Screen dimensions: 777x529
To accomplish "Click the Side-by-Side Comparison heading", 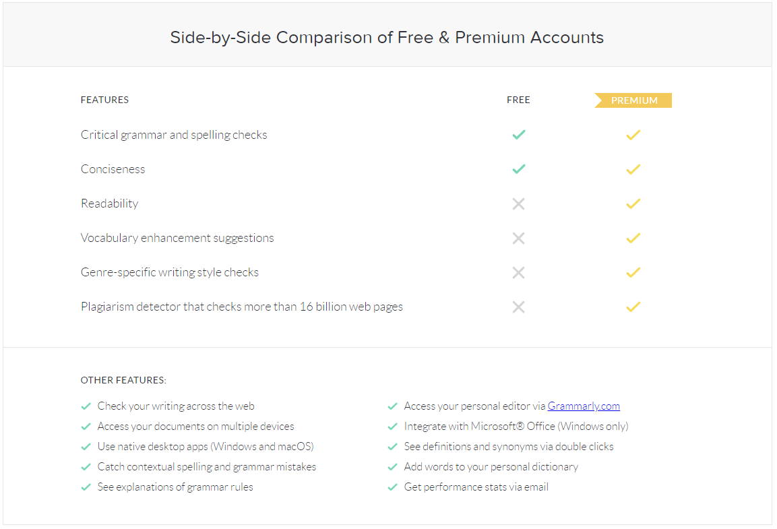I will tap(387, 37).
